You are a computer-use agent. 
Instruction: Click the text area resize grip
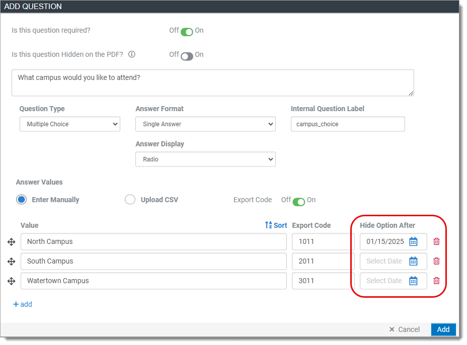coord(411,93)
